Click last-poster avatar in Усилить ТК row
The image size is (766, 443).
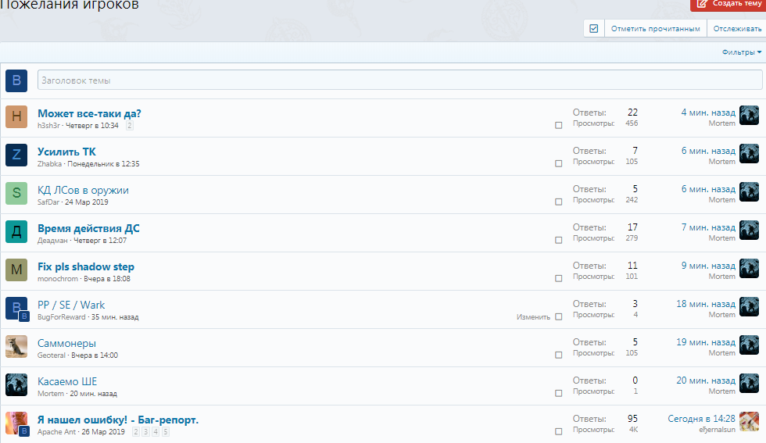749,153
